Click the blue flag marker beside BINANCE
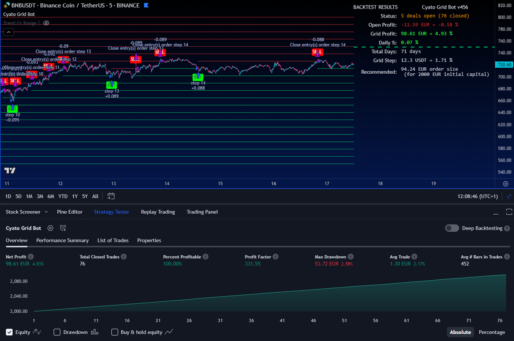 click(146, 6)
